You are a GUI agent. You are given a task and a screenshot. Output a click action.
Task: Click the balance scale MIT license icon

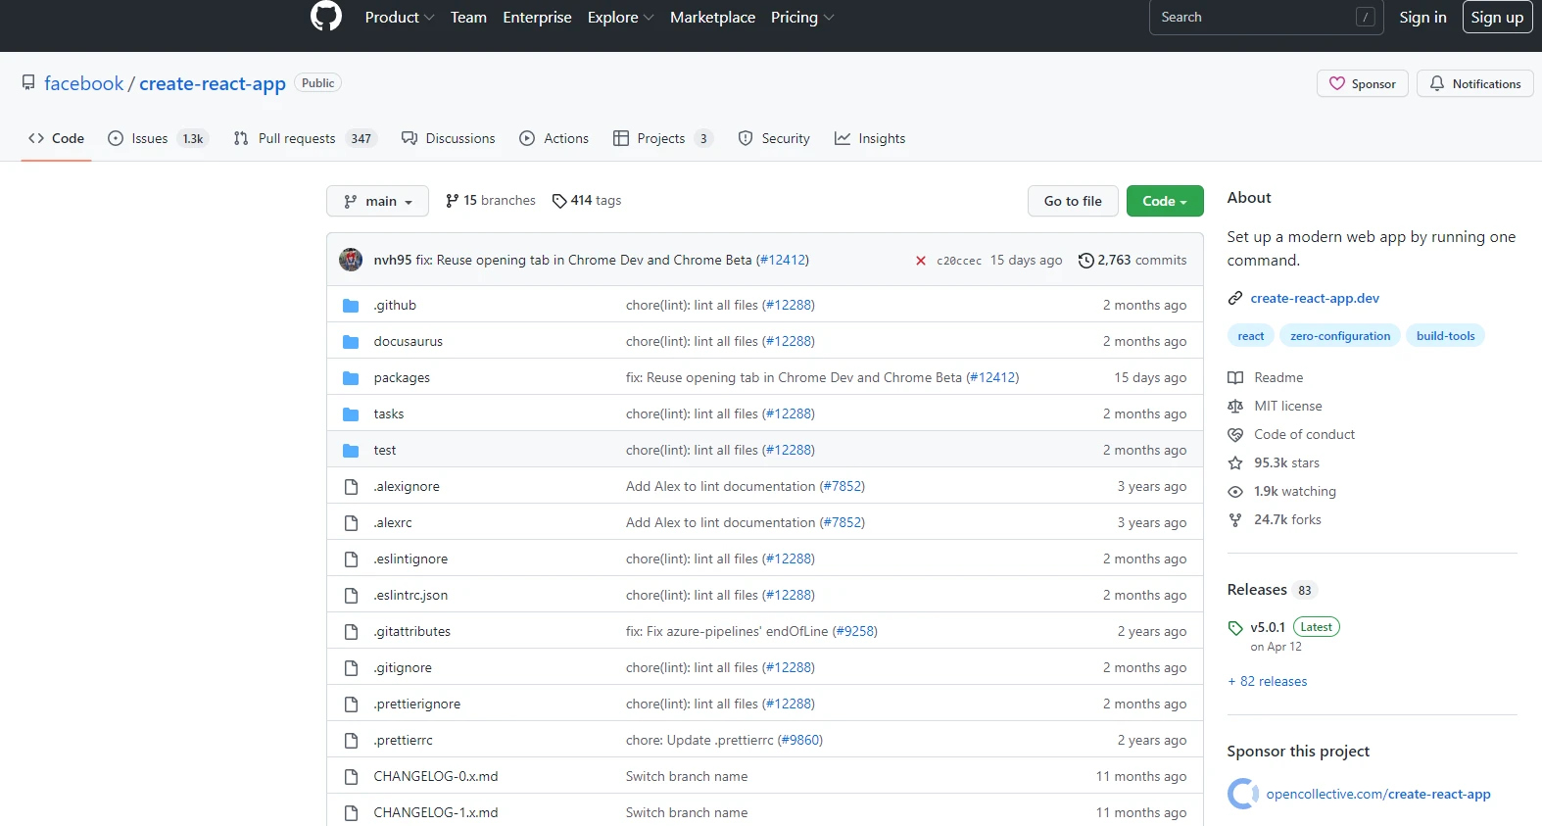1235,406
